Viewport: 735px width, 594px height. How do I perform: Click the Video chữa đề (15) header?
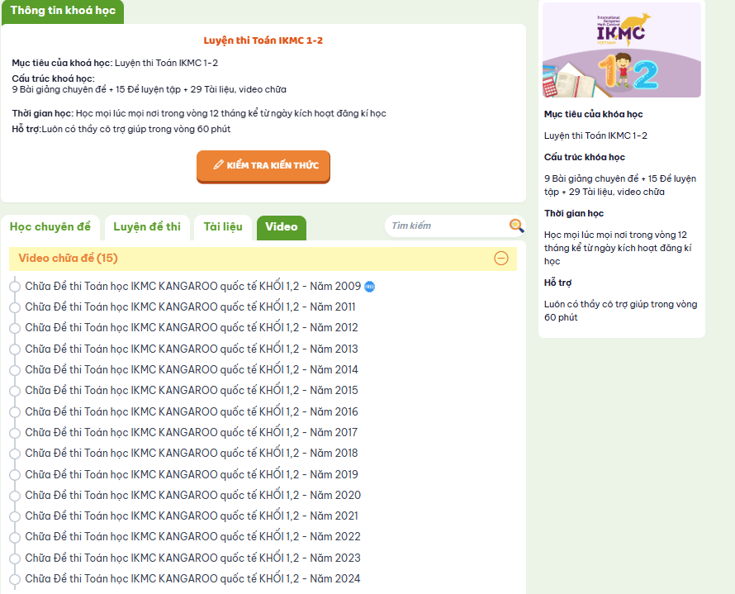tap(263, 259)
